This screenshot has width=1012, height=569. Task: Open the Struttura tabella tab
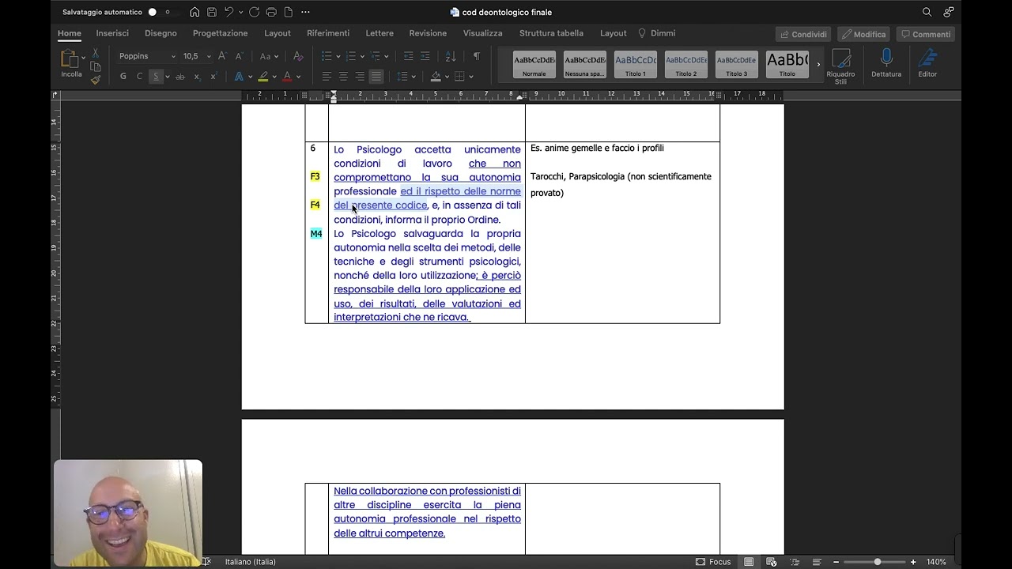551,33
